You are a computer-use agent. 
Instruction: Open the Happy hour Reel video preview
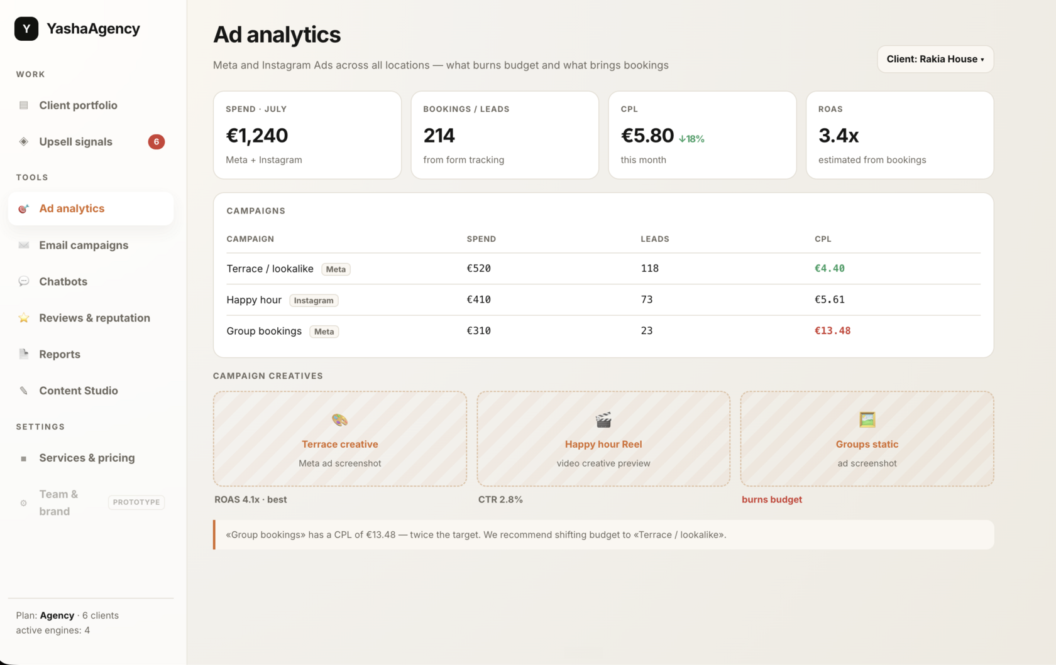[x=603, y=439]
